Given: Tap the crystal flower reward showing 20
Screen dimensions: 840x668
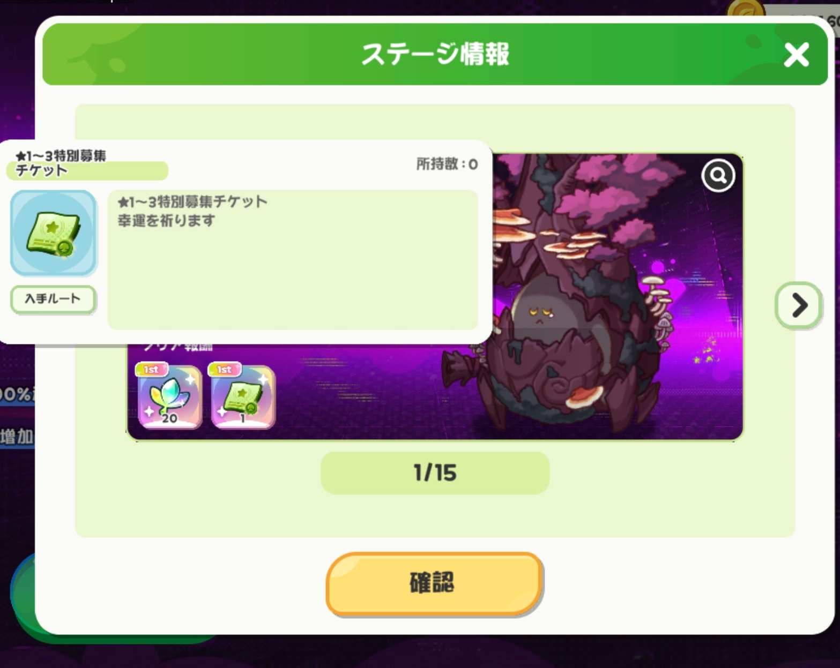Looking at the screenshot, I should tap(170, 397).
